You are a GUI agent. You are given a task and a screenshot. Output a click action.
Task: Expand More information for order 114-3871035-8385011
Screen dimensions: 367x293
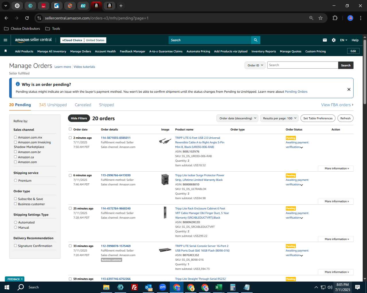pos(336,169)
